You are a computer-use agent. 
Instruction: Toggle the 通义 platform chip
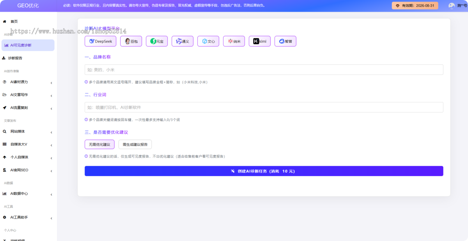[x=183, y=41]
